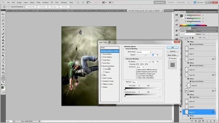The height and width of the screenshot is (123, 219).
Task: Switch to the Channels tab
Action: point(191,31)
